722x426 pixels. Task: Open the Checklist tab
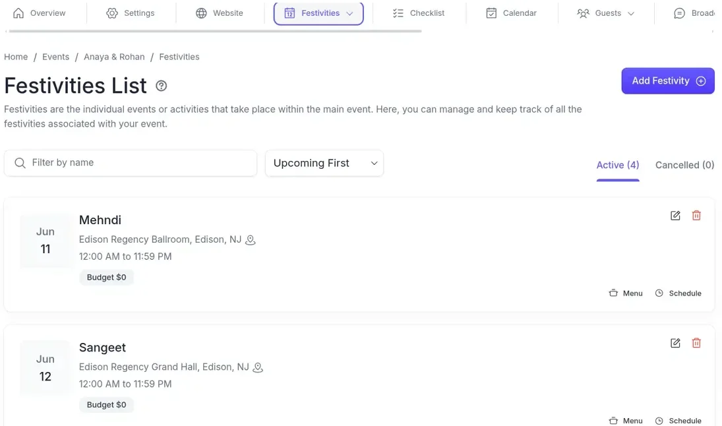click(x=419, y=13)
